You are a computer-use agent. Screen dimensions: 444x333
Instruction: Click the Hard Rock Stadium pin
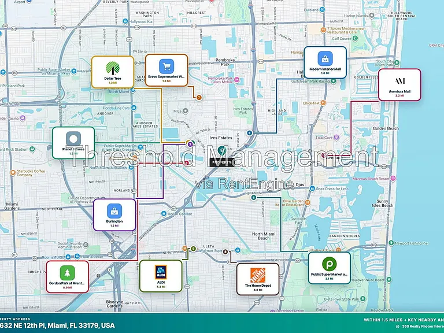[32, 149]
